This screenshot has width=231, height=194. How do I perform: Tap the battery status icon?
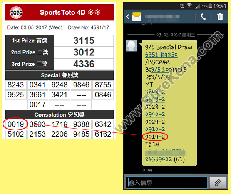[x=210, y=6]
